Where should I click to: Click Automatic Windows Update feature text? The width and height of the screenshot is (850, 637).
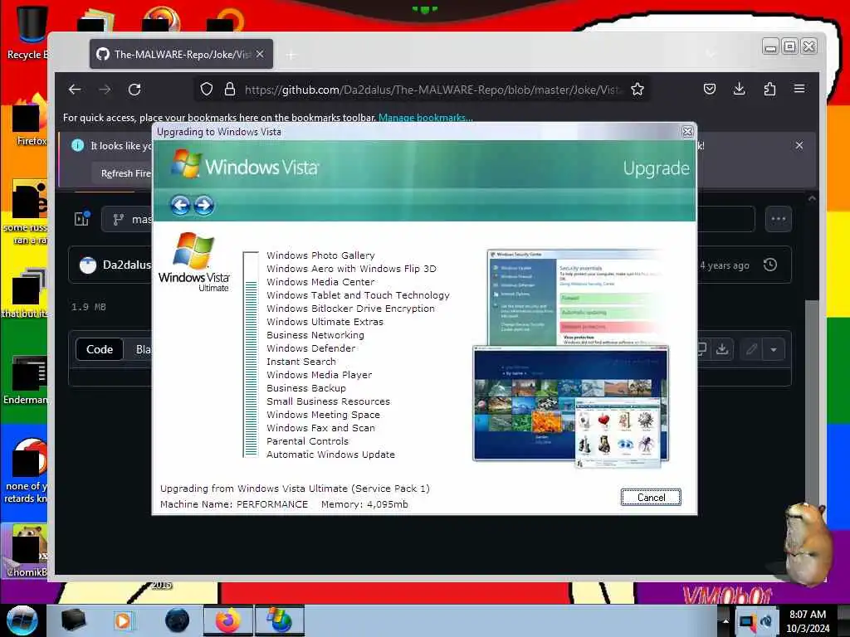[330, 455]
